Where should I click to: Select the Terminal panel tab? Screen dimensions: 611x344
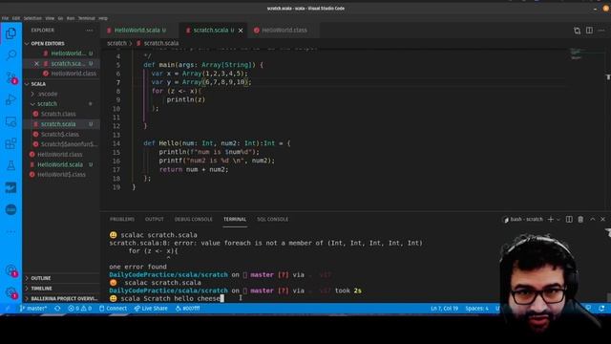click(235, 219)
